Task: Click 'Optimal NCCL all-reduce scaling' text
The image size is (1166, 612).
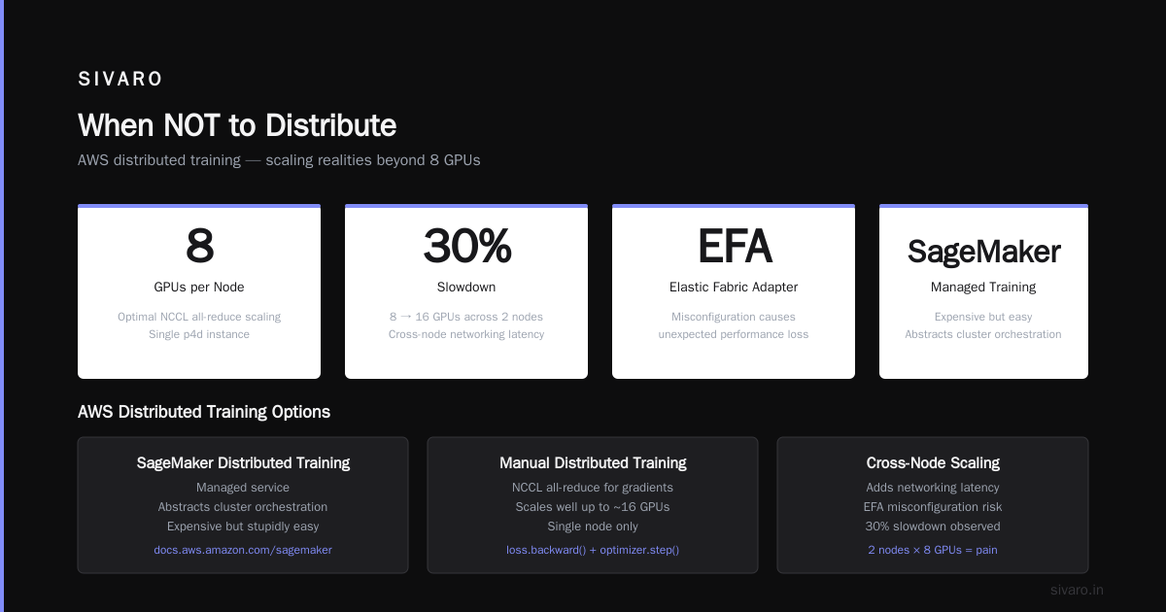Action: coord(199,317)
